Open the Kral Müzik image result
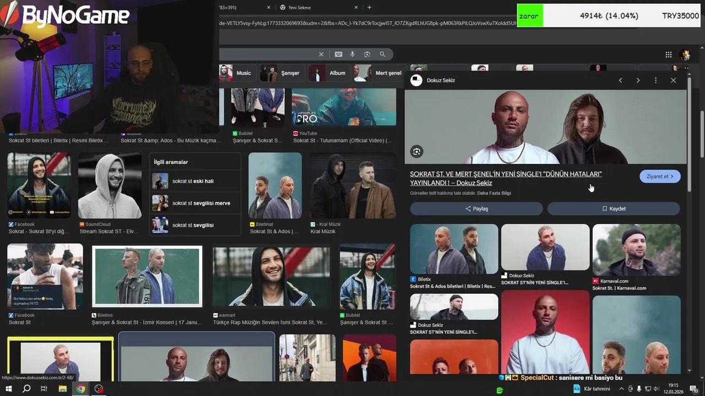 tap(352, 185)
